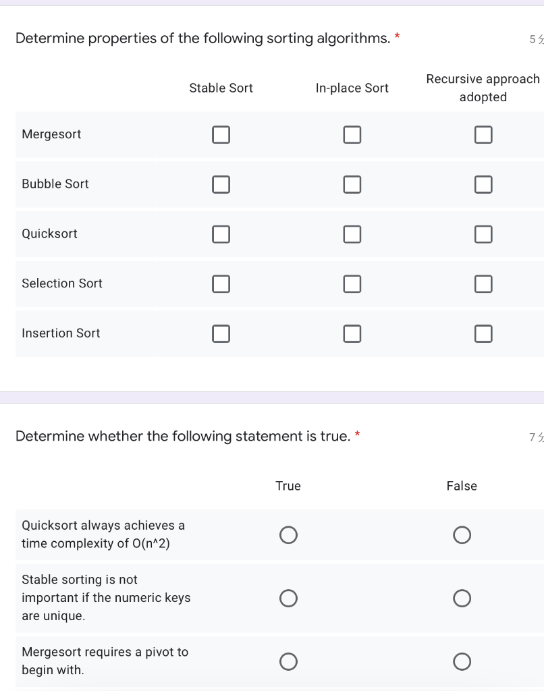Check Recursive approach for Quicksort

tap(483, 234)
